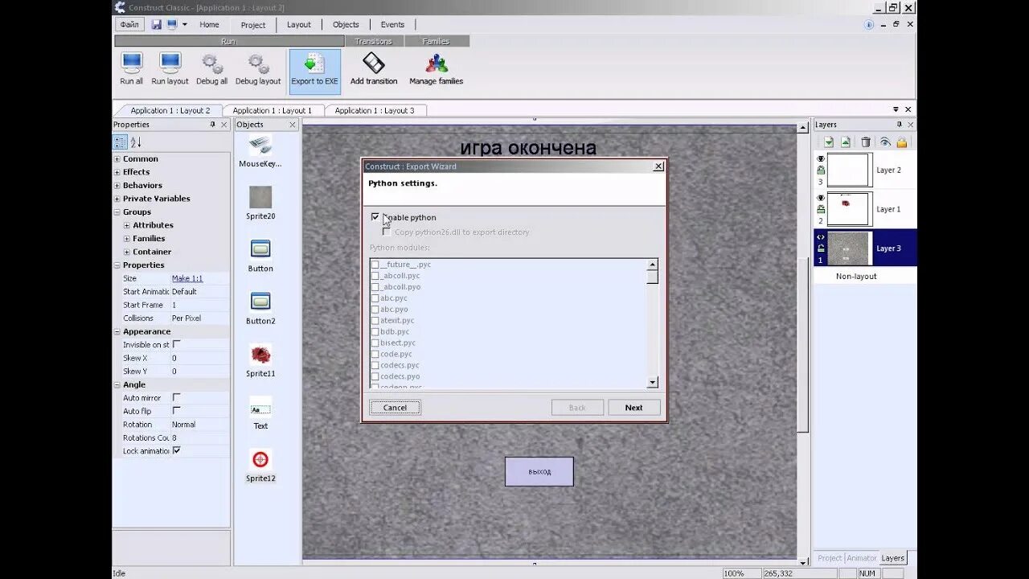Check the __future__.pyc module
Screen dimensions: 1029x579
375,265
